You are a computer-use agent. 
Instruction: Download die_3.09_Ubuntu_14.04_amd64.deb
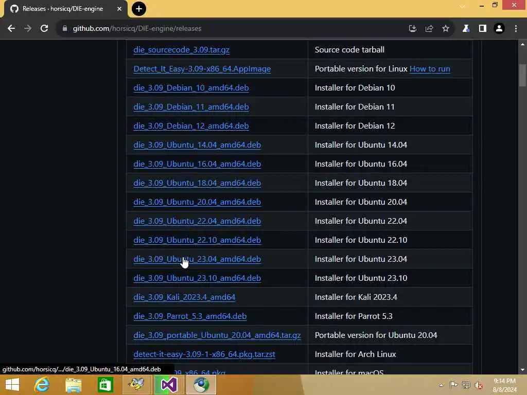[x=197, y=145]
